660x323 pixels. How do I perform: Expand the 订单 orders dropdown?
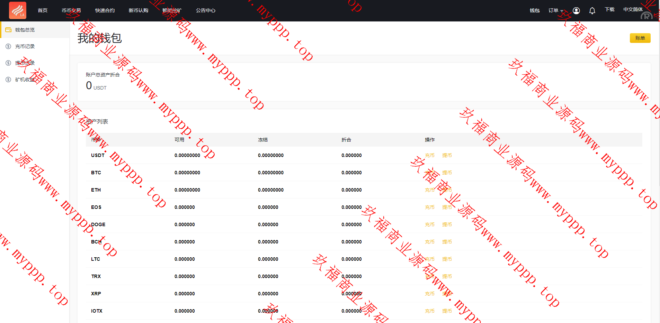(555, 11)
